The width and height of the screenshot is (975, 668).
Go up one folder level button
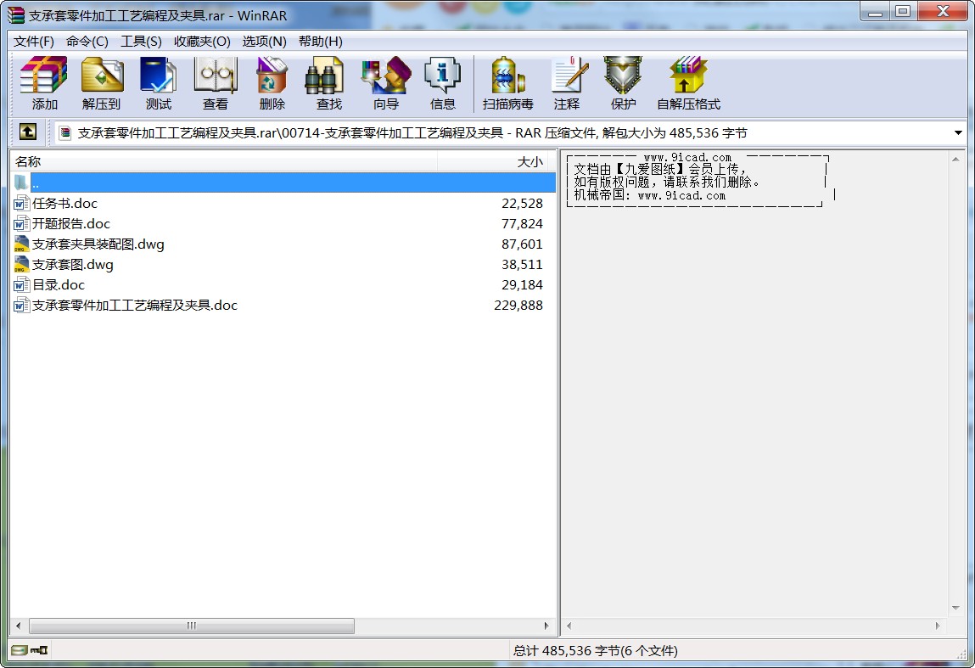tap(28, 132)
